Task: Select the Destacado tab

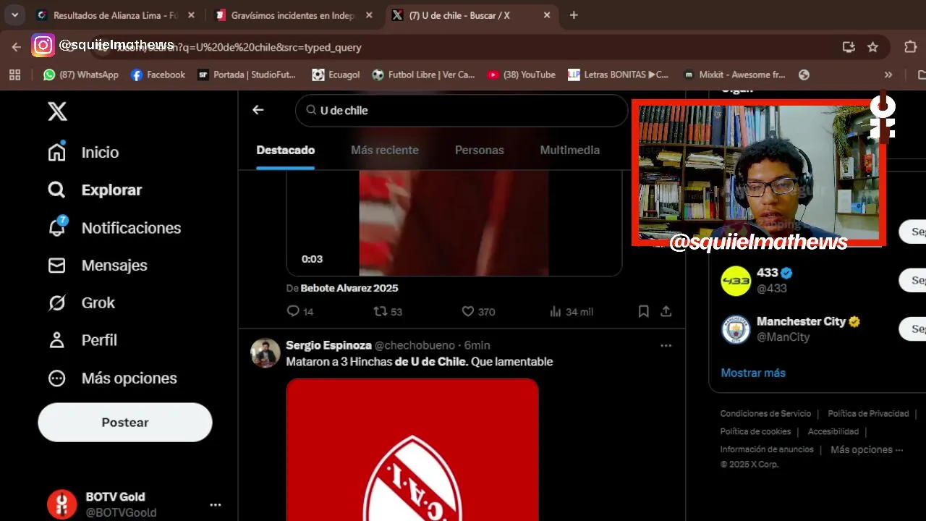Action: click(286, 150)
